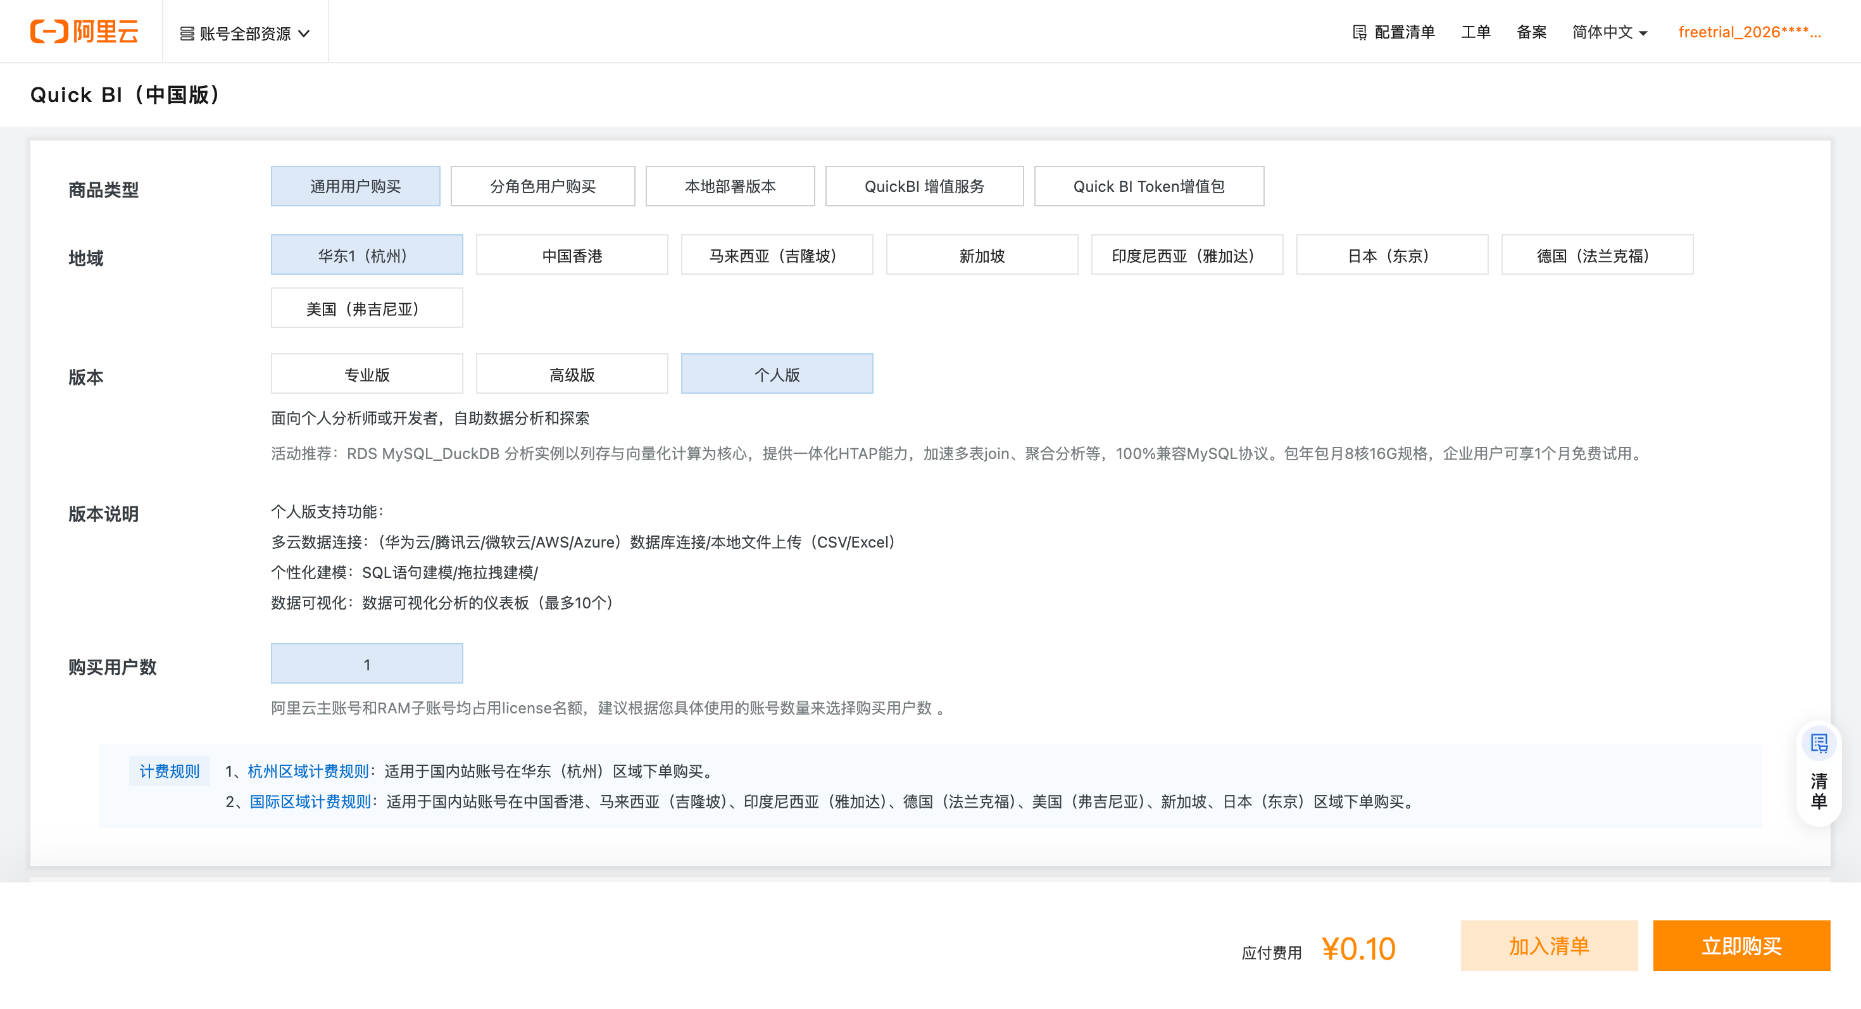Choose the 新加坡 region

click(982, 255)
